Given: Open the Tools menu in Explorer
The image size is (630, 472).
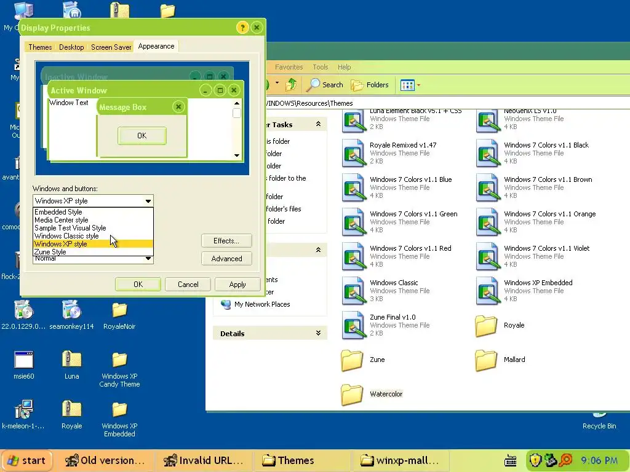Looking at the screenshot, I should coord(320,67).
